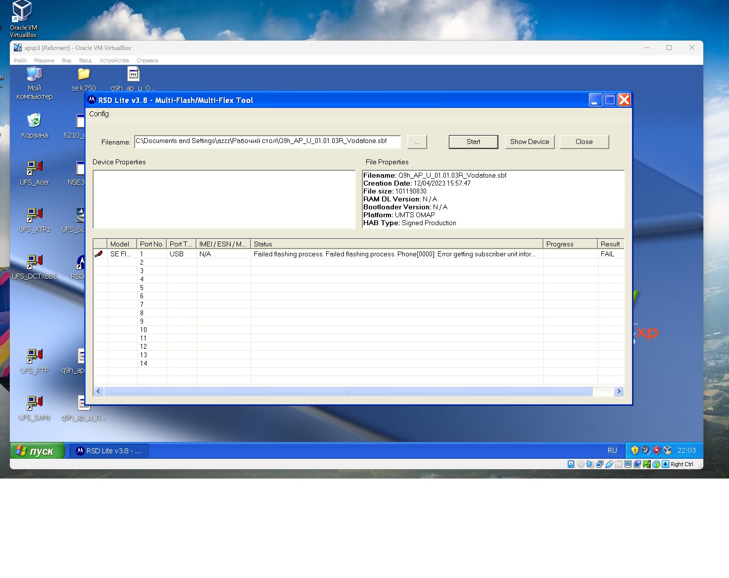
Task: Click VirtualBox display indicator icon
Action: (x=628, y=464)
